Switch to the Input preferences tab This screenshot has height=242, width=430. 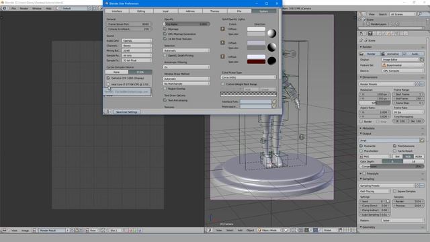pos(166,11)
